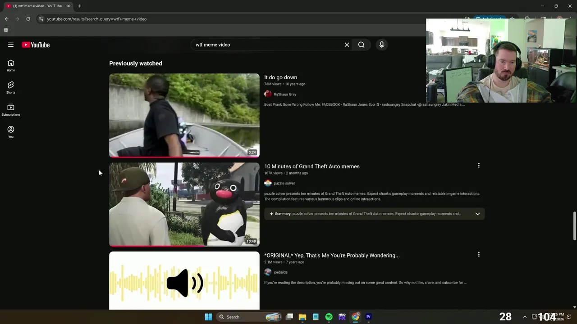Open the YouTube guide hamburger menu
This screenshot has height=324, width=577.
pos(11,45)
